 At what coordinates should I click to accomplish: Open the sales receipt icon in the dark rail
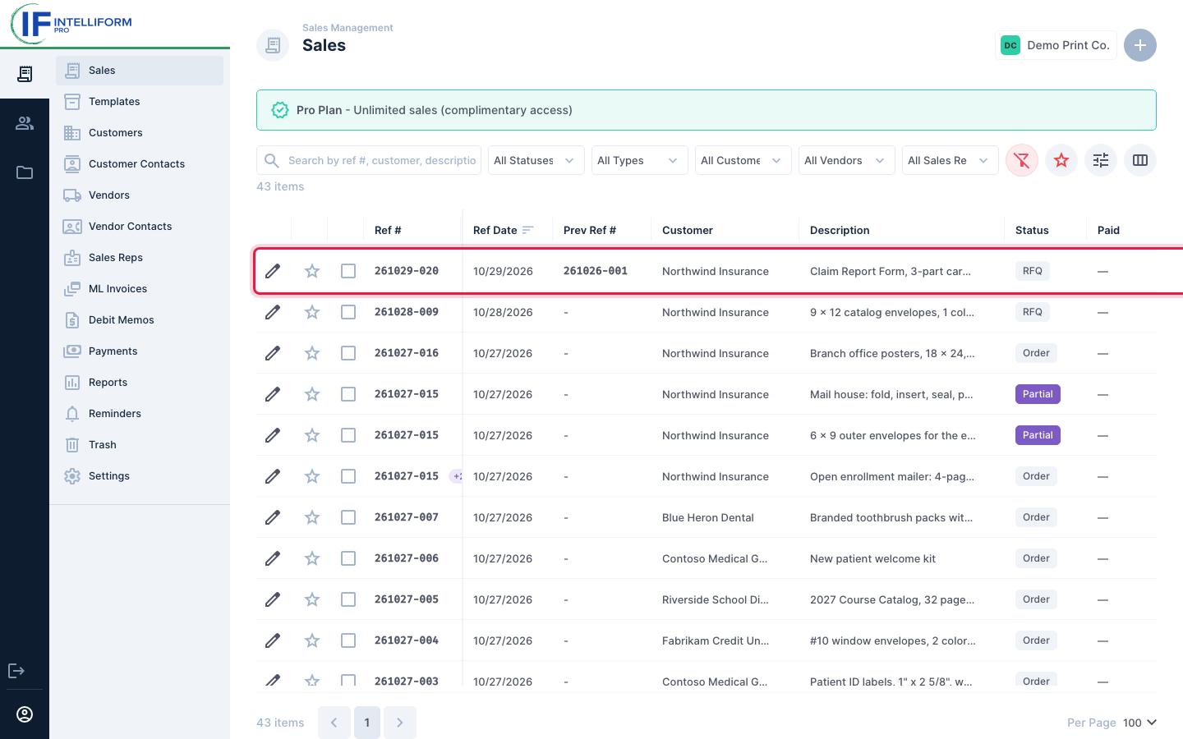tap(25, 74)
